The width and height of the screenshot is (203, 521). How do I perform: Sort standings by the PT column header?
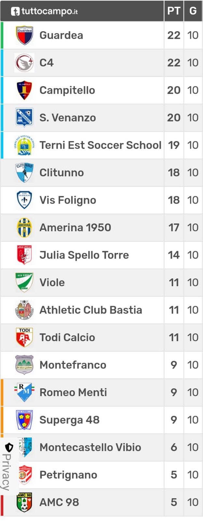tap(174, 11)
